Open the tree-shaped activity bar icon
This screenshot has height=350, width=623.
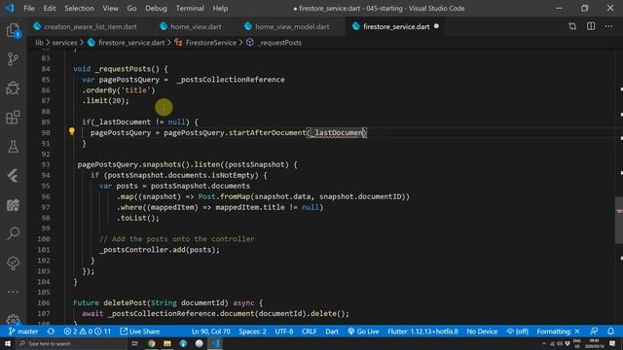coord(13,262)
